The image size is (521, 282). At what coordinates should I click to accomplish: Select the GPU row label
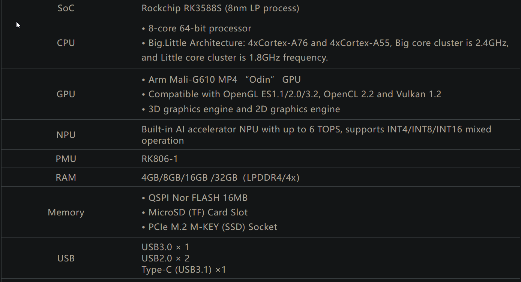point(66,94)
